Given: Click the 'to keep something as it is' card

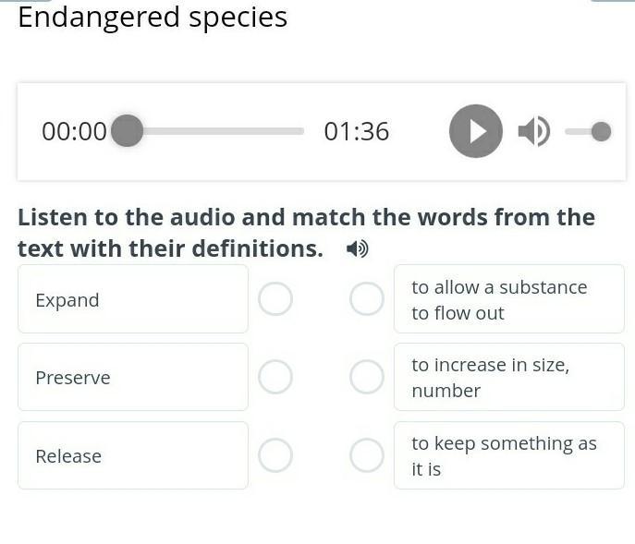Looking at the screenshot, I should [509, 455].
